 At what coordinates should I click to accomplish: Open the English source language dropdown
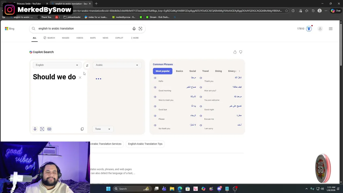click(x=57, y=65)
